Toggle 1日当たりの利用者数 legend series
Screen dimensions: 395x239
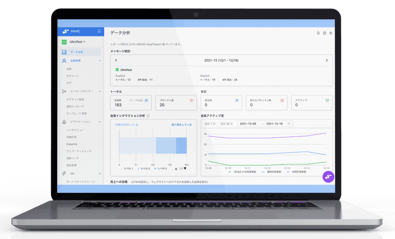242,172
